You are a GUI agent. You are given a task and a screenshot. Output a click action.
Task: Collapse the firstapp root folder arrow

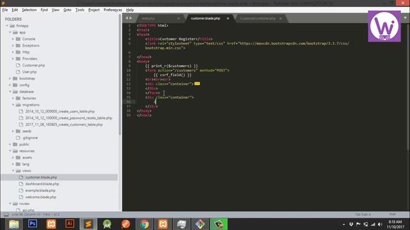click(x=7, y=26)
